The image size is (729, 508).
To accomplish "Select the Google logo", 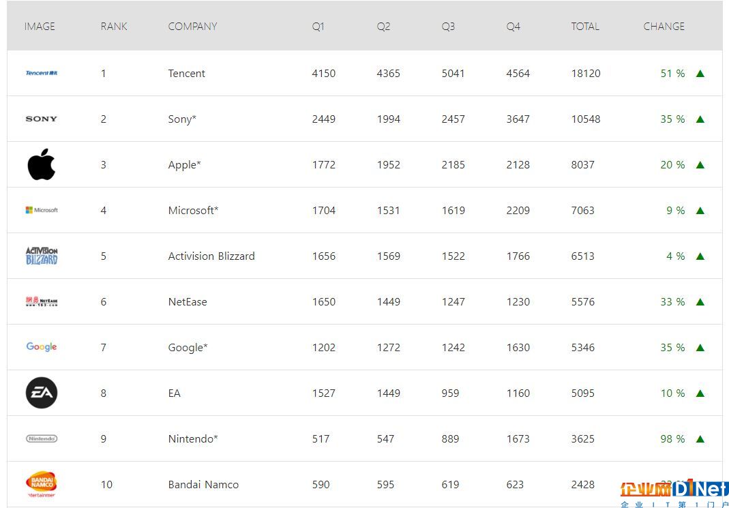I will tap(42, 346).
